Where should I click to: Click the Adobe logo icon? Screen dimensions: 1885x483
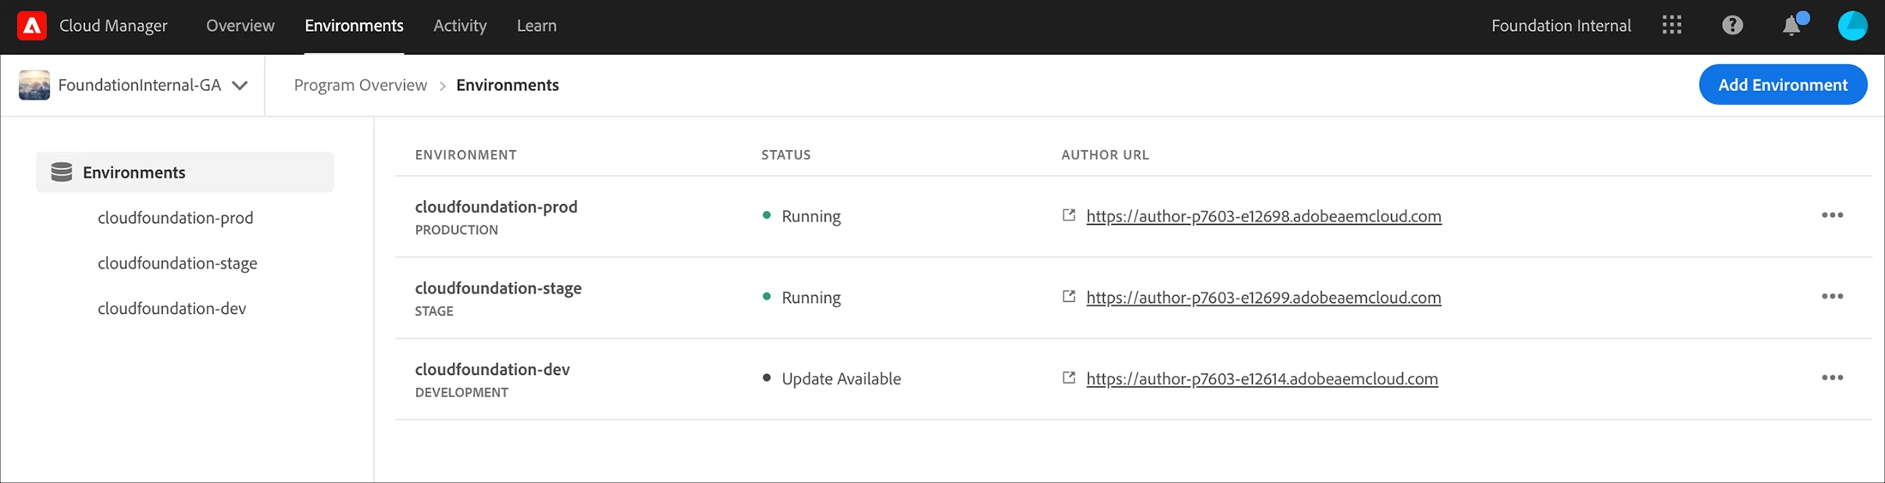coord(32,26)
